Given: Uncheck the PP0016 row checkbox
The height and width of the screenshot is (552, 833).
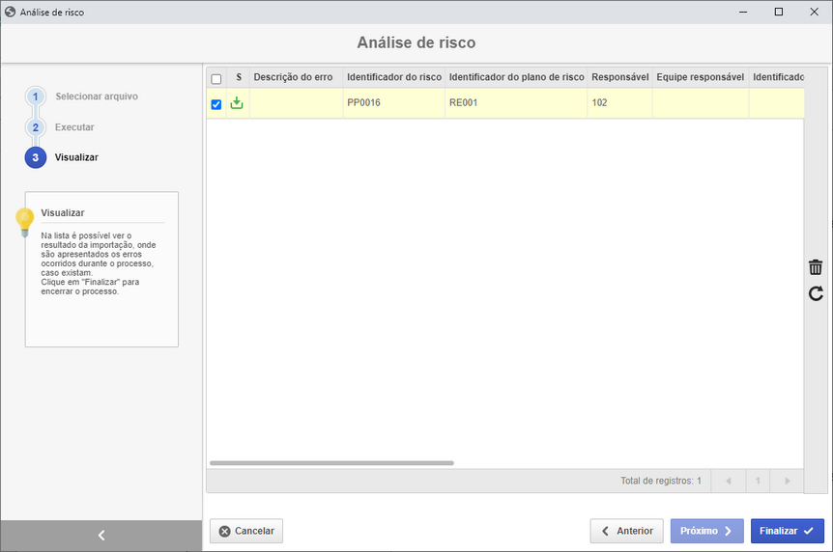Looking at the screenshot, I should [x=216, y=104].
